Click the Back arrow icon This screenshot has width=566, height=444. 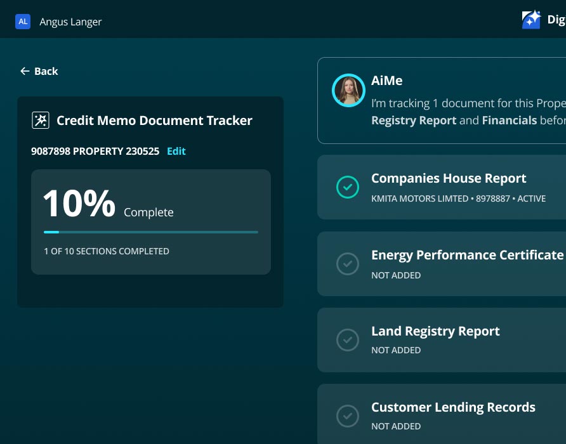(25, 71)
